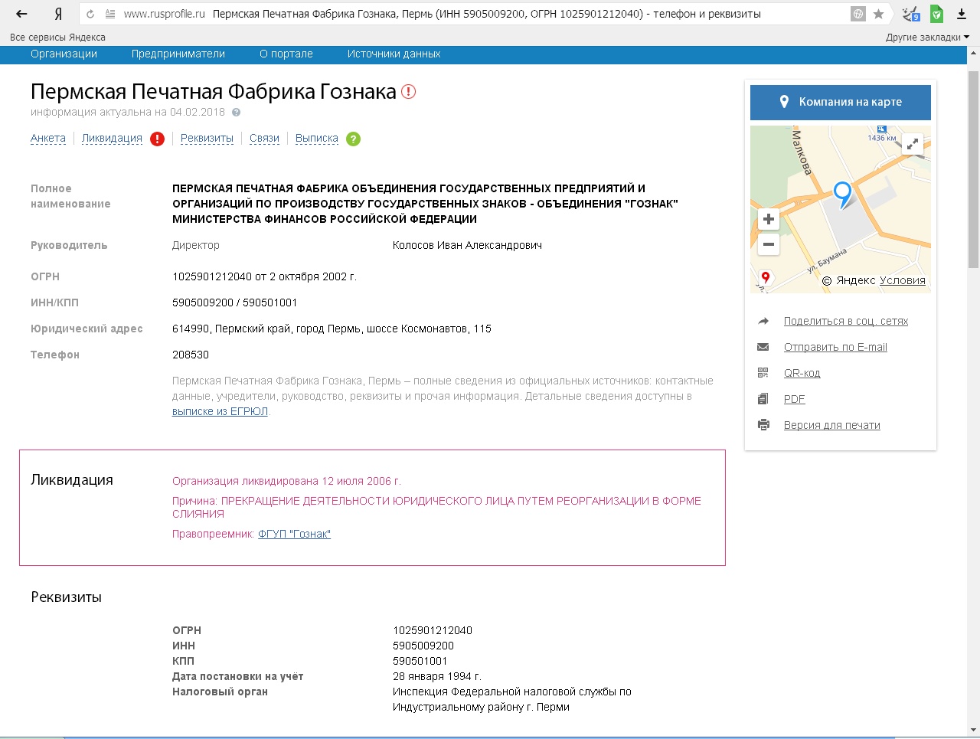Click the PDF document icon
This screenshot has height=739, width=980.
tap(763, 399)
